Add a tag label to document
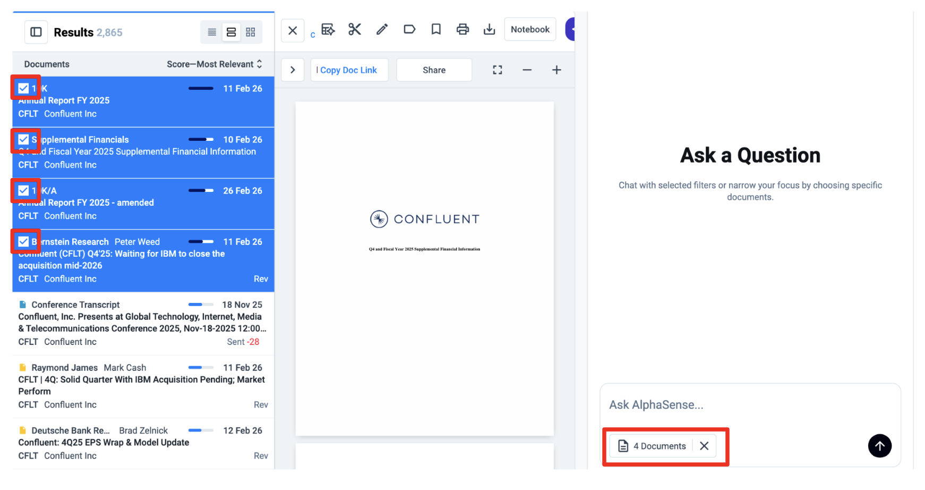The height and width of the screenshot is (490, 925). [409, 29]
